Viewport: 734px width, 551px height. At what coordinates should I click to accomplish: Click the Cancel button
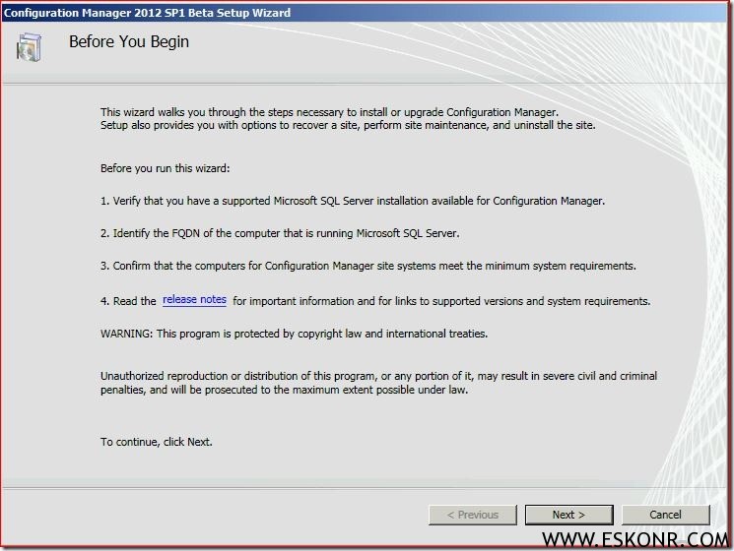tap(665, 515)
